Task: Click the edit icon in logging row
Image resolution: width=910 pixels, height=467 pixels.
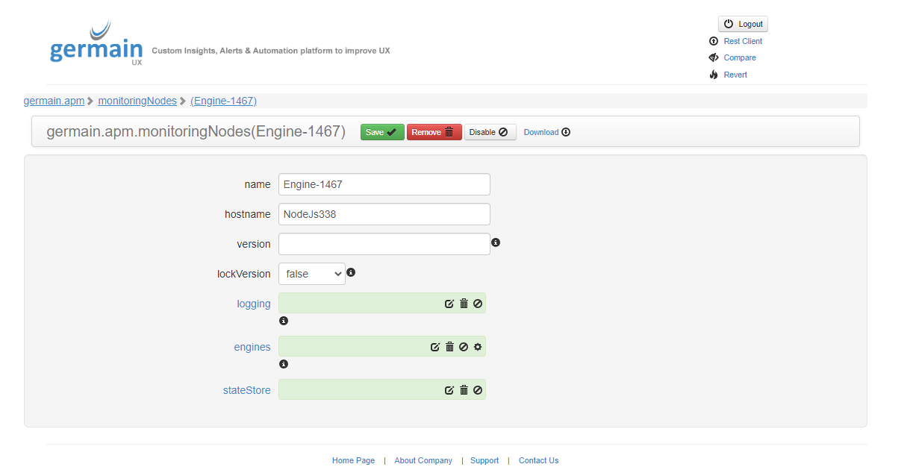Action: tap(449, 304)
